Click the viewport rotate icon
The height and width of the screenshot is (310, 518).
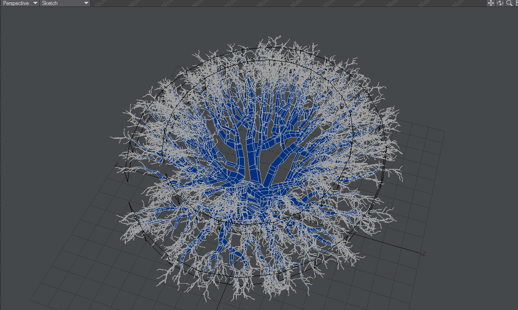coord(500,3)
